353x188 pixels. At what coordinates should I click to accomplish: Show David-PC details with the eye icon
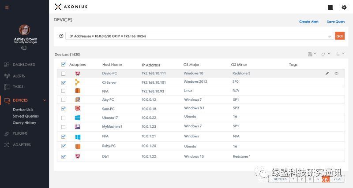coord(336,74)
